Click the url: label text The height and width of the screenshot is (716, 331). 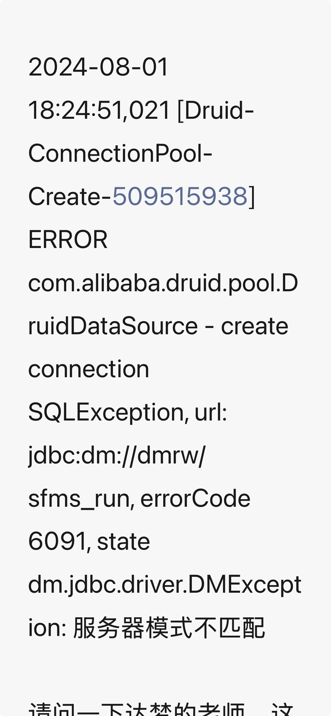(211, 412)
